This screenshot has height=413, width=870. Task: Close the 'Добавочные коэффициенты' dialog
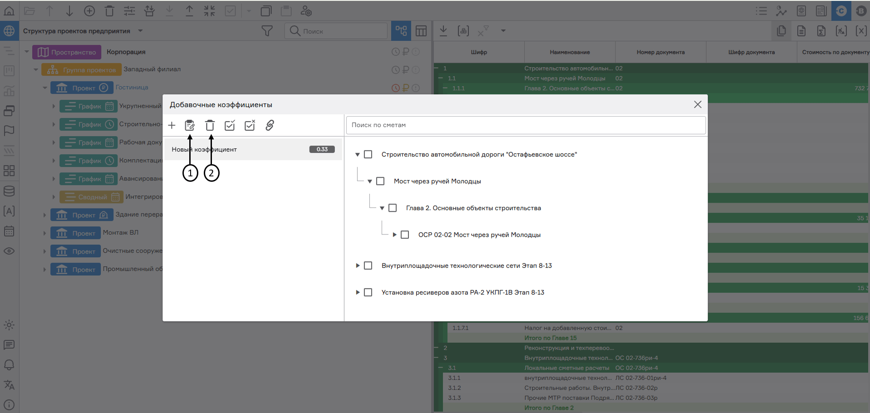698,105
